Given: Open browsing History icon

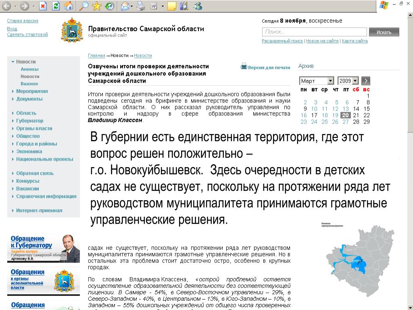Looking at the screenshot, I should point(110,6).
